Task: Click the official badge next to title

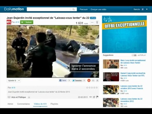Action: click(x=93, y=18)
